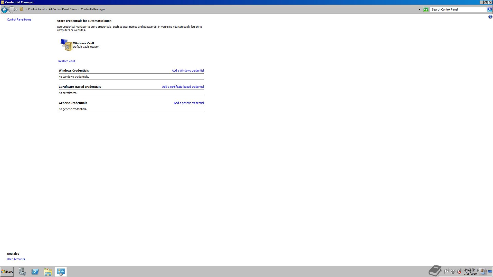Screen dimensions: 493x277
Task: Open the address bar history dropdown
Action: pyautogui.click(x=419, y=9)
